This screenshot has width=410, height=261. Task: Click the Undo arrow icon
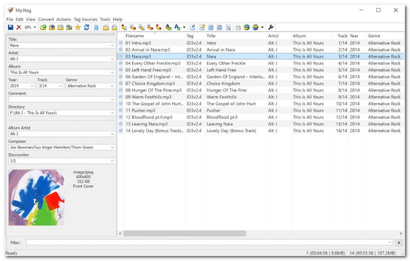coord(28,27)
